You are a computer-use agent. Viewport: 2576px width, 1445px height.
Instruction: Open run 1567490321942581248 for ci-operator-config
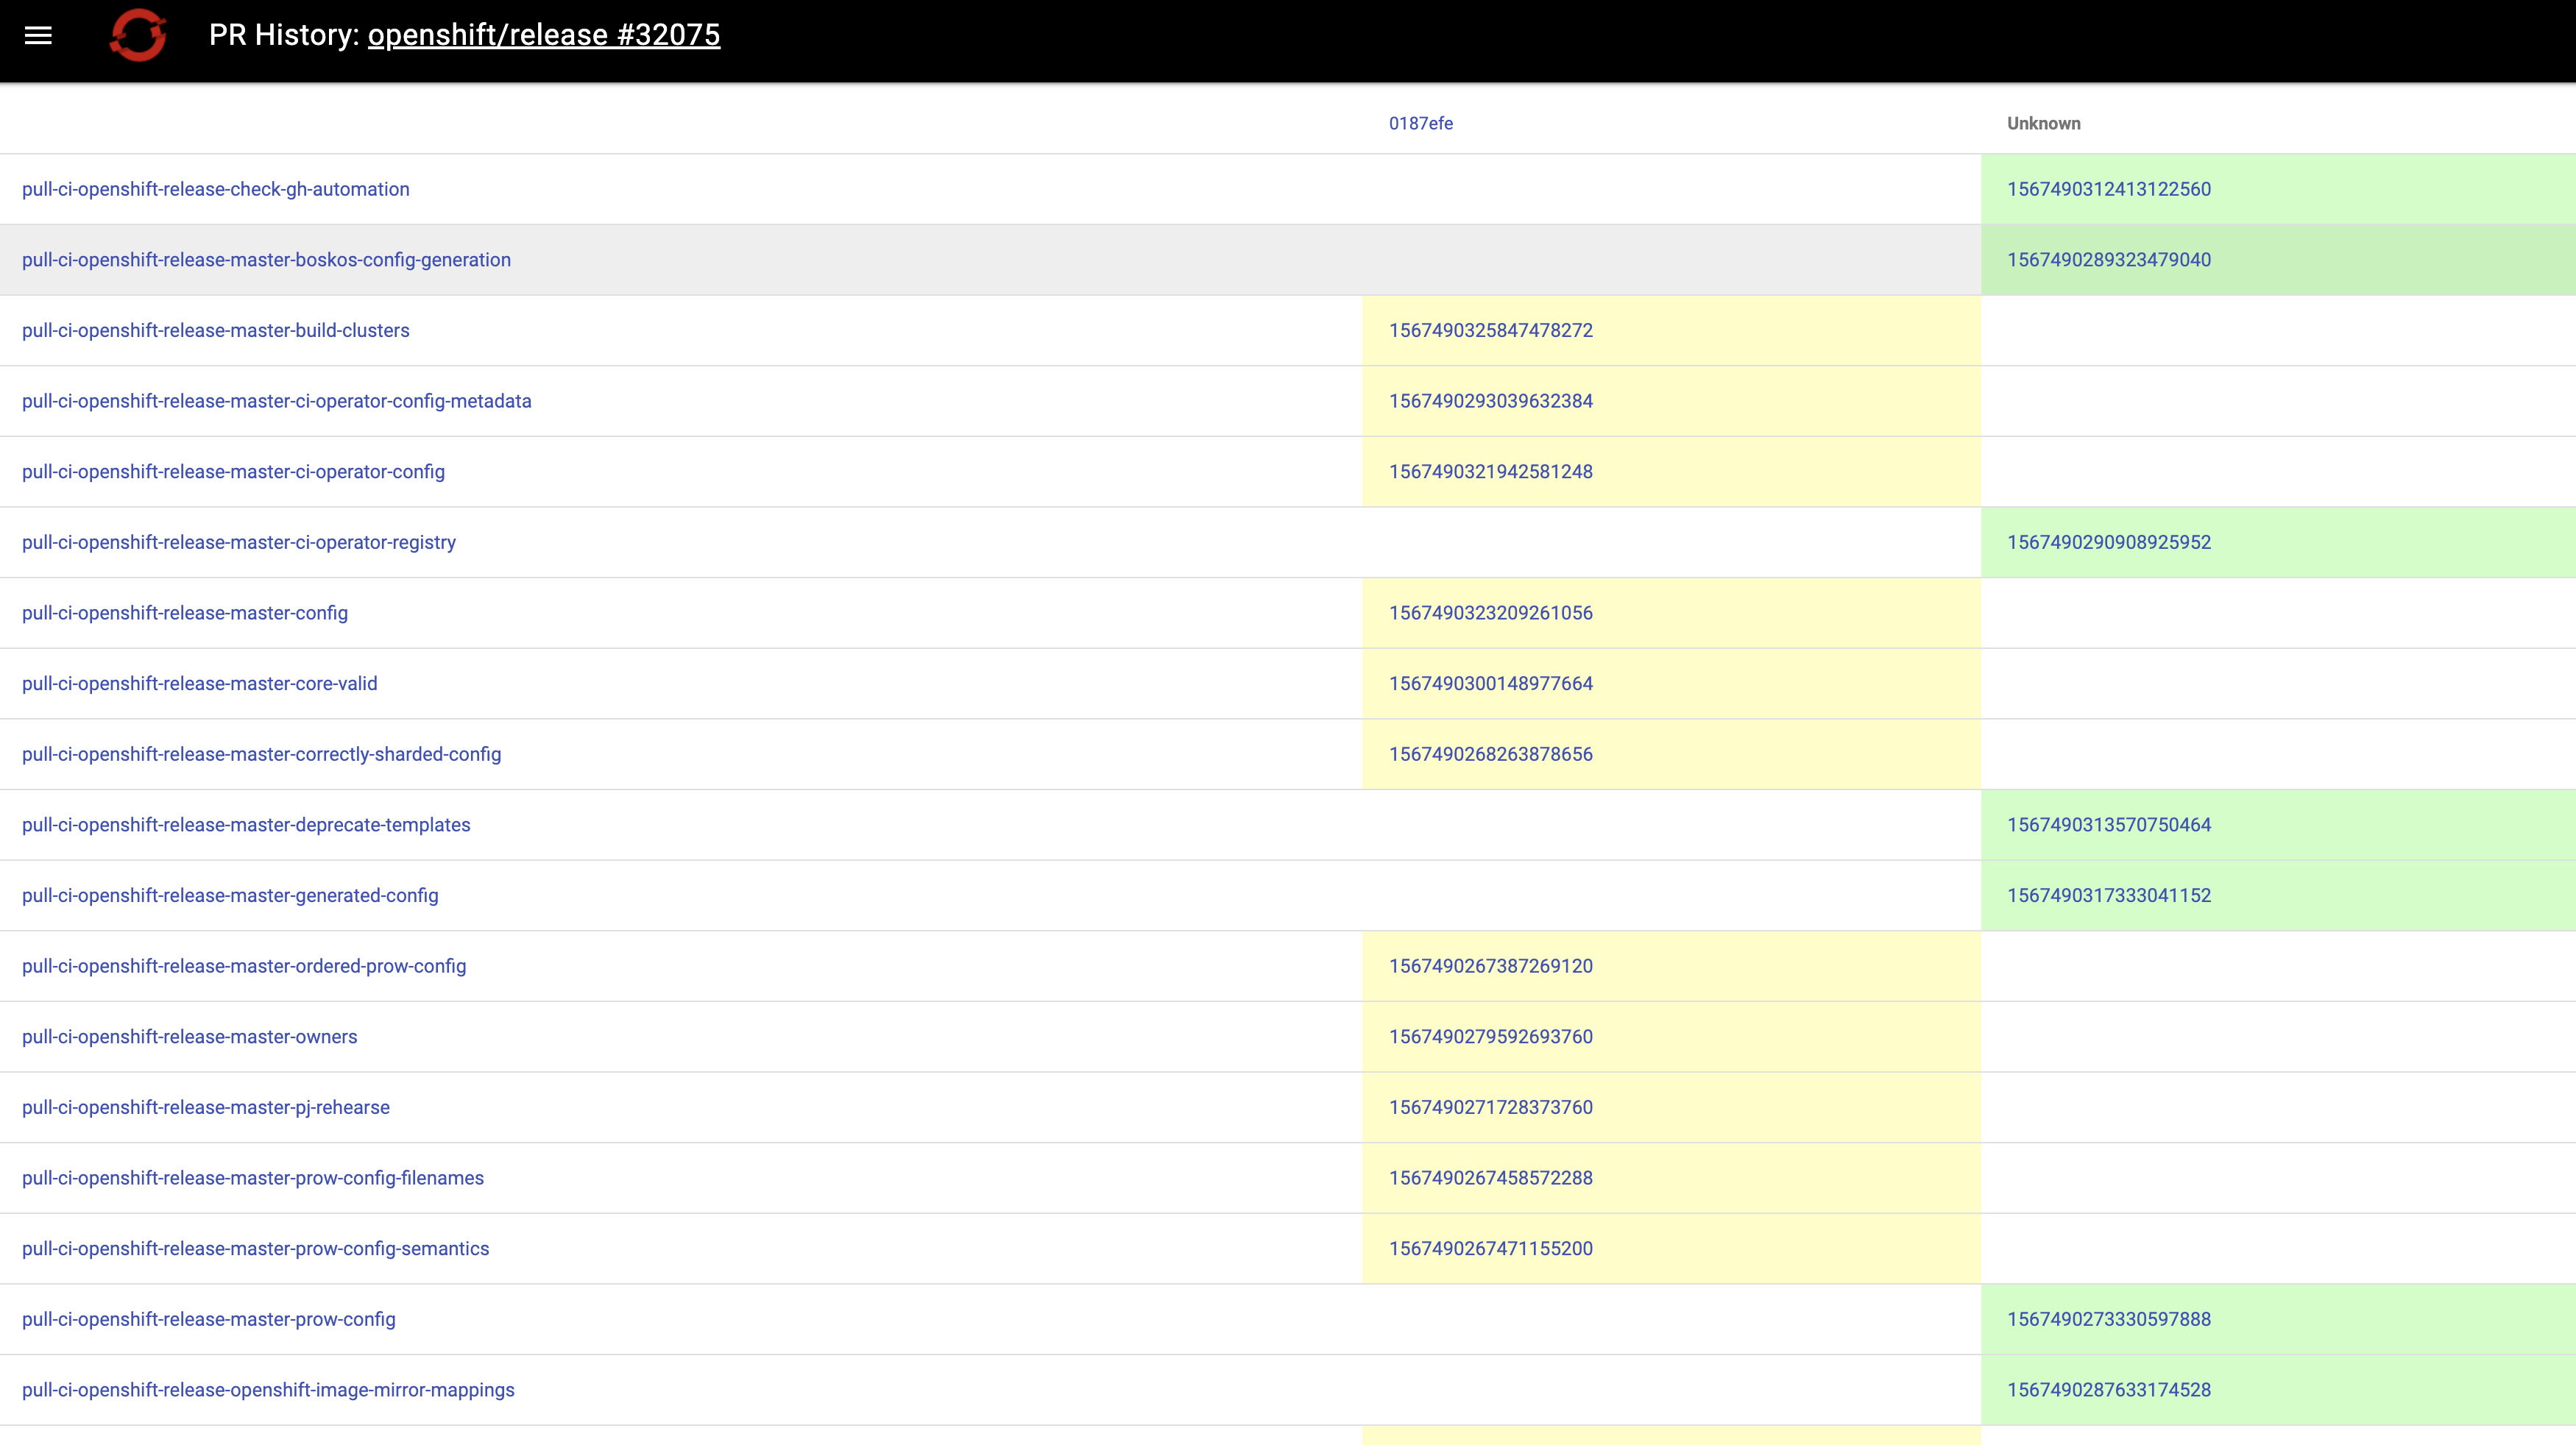(1490, 472)
